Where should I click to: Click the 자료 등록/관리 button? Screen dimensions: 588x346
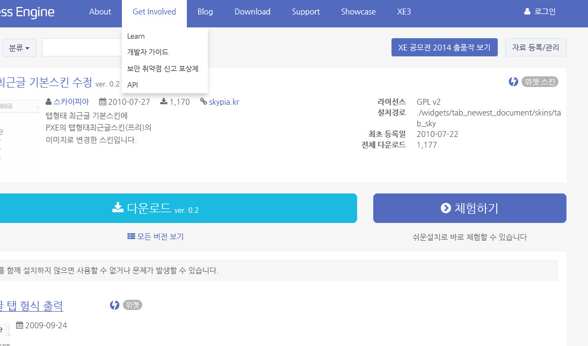[535, 47]
